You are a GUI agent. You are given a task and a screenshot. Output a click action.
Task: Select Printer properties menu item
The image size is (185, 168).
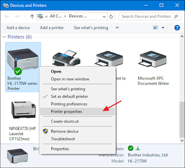coord(77,112)
